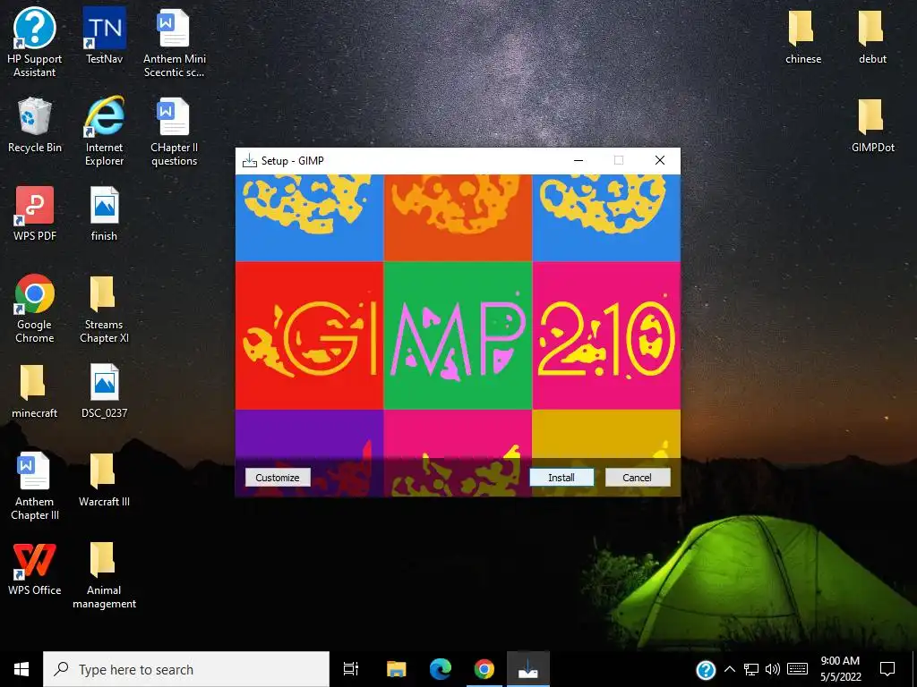
Task: Open the notification center icon
Action: pyautogui.click(x=887, y=669)
